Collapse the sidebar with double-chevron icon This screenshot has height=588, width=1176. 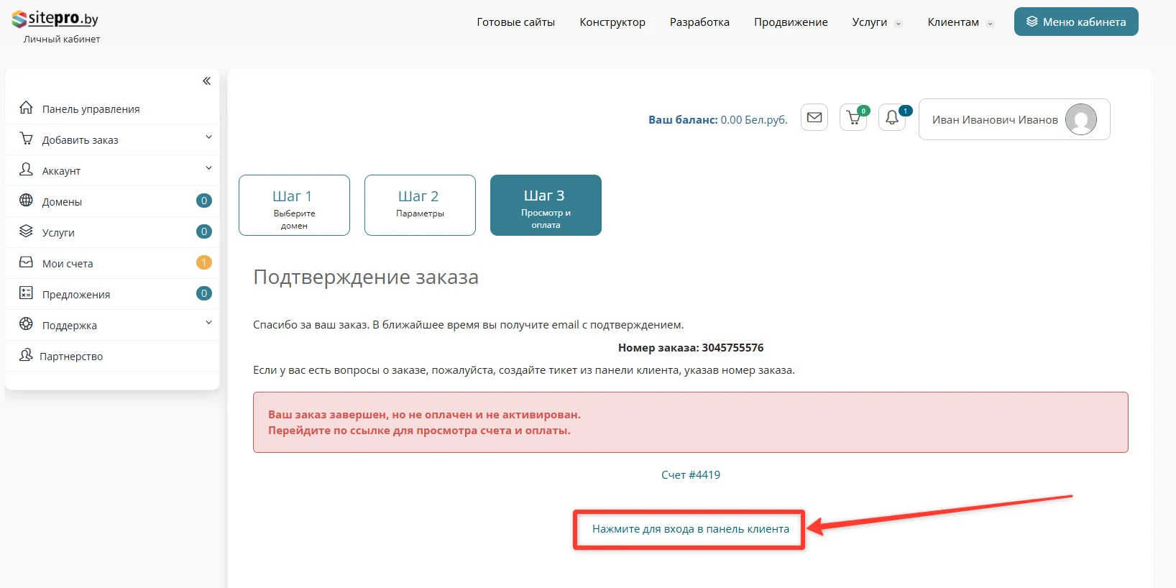[206, 81]
